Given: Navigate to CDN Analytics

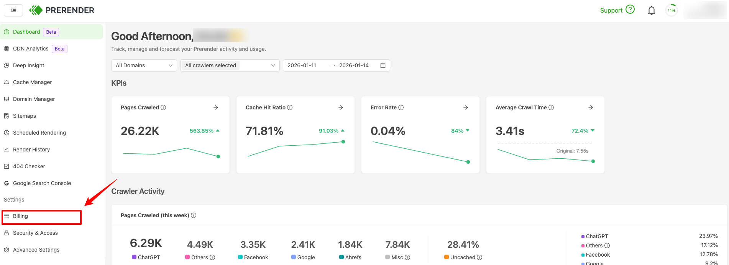Looking at the screenshot, I should point(31,49).
